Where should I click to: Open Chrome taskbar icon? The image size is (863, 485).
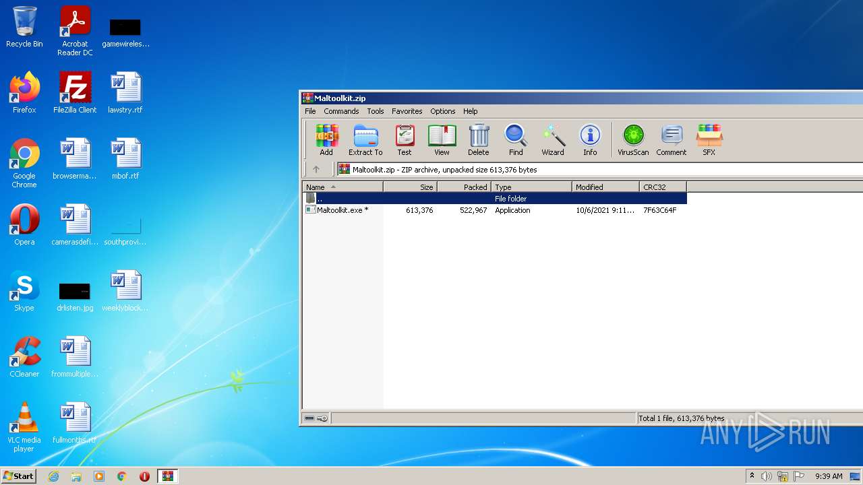coord(122,476)
